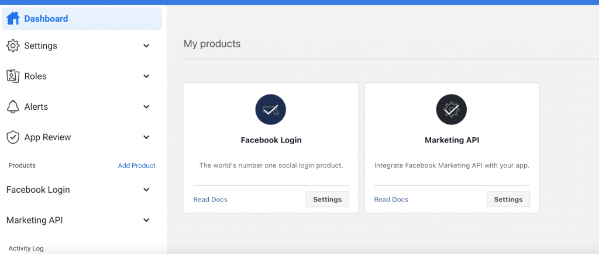
Task: Expand the App Review chevron
Action: click(146, 137)
